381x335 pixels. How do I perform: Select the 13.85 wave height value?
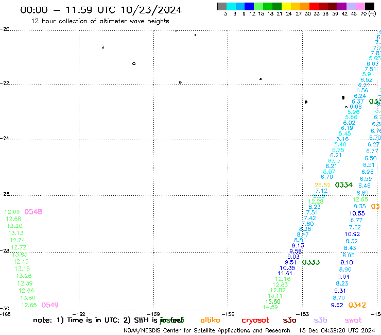tap(20, 255)
